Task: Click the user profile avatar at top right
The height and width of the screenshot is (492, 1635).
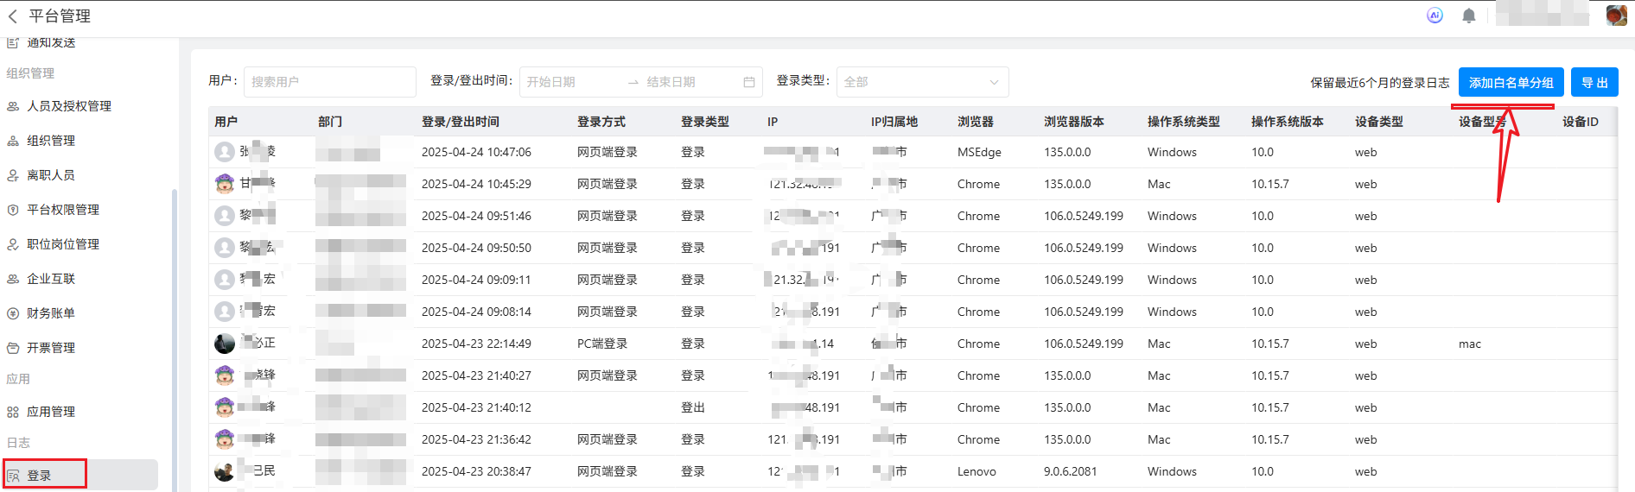Action: (1616, 16)
